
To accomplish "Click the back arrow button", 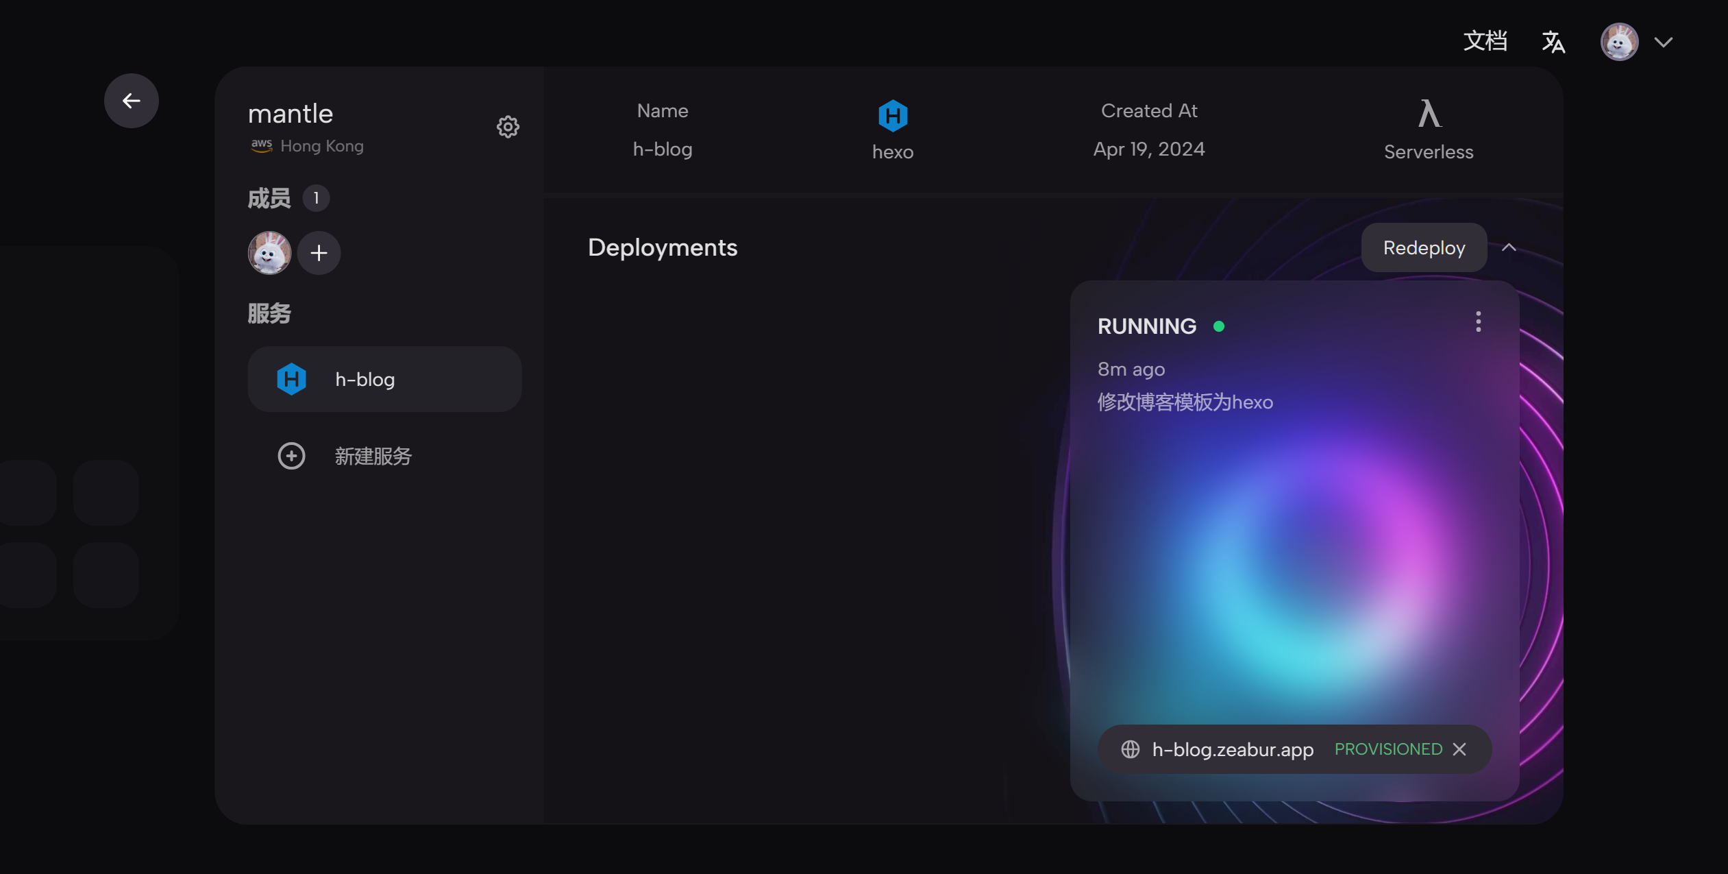I will (x=131, y=101).
